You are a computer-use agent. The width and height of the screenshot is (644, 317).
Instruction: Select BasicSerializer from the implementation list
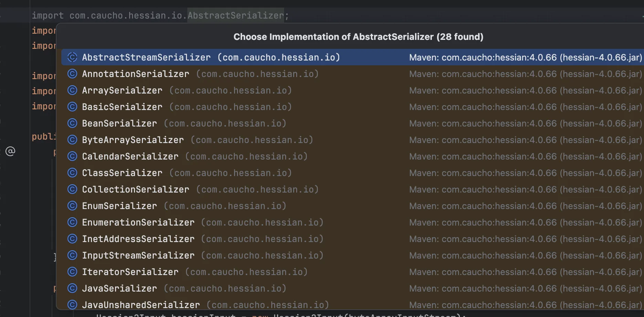pyautogui.click(x=122, y=107)
